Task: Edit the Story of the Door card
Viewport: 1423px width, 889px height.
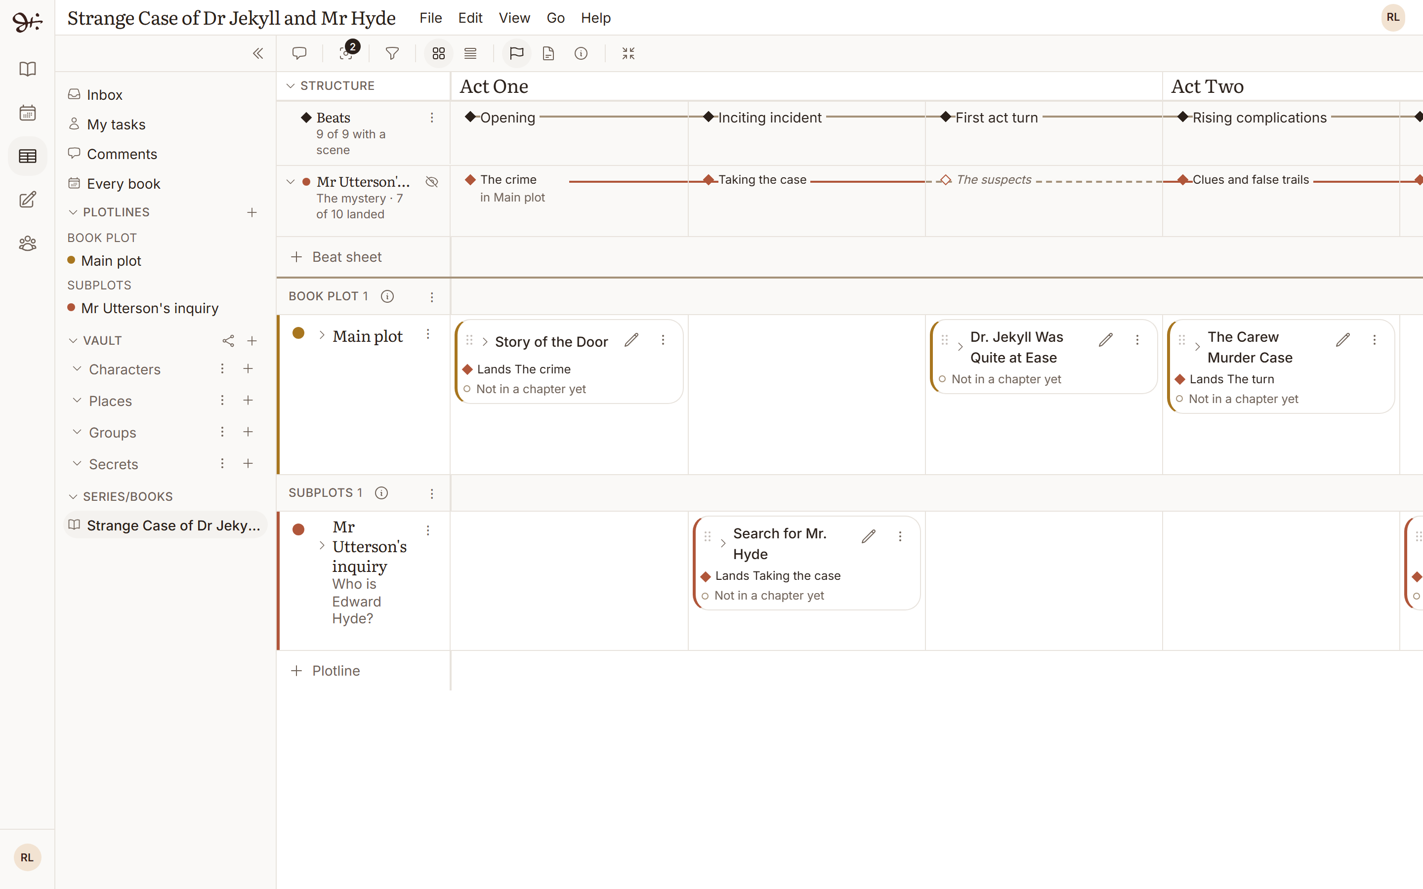Action: pyautogui.click(x=631, y=340)
